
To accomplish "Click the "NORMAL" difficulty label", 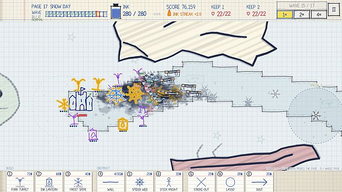I will 37,19.
